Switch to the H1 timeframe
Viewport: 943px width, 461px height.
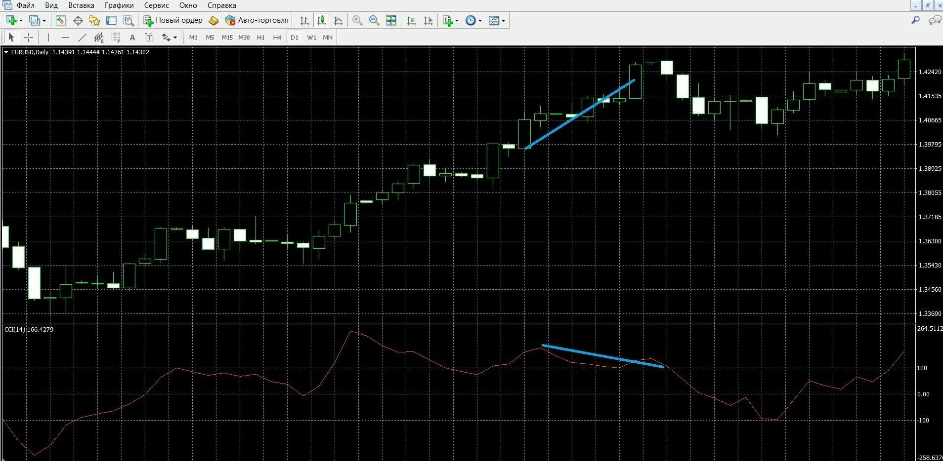[261, 37]
